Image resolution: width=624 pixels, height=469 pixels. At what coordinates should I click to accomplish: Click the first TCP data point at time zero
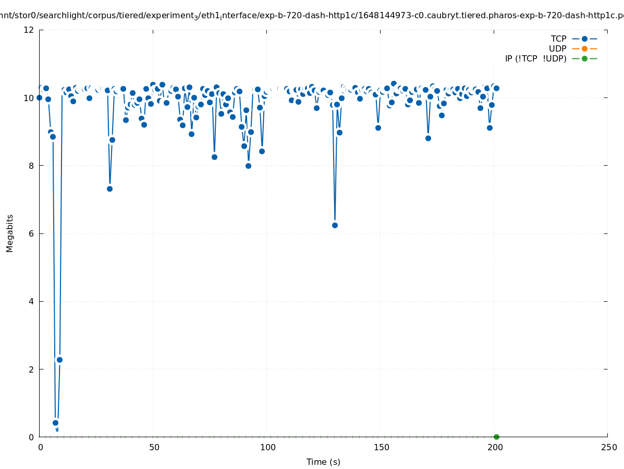point(39,97)
